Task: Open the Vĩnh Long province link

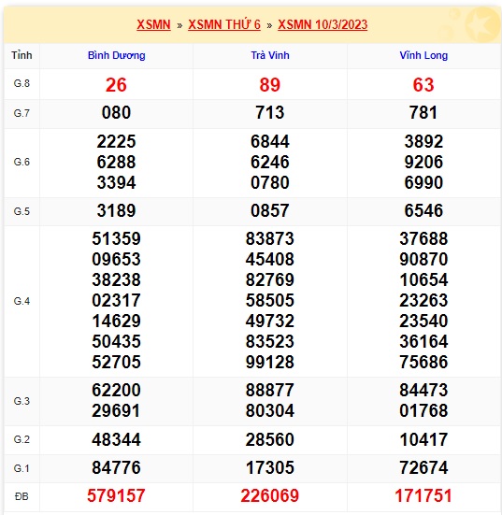Action: coord(423,55)
